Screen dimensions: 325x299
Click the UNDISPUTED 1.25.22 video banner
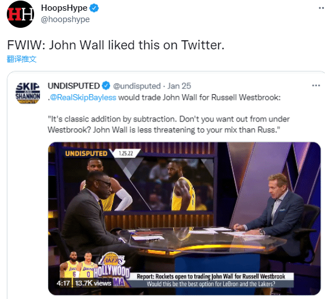pyautogui.click(x=102, y=153)
